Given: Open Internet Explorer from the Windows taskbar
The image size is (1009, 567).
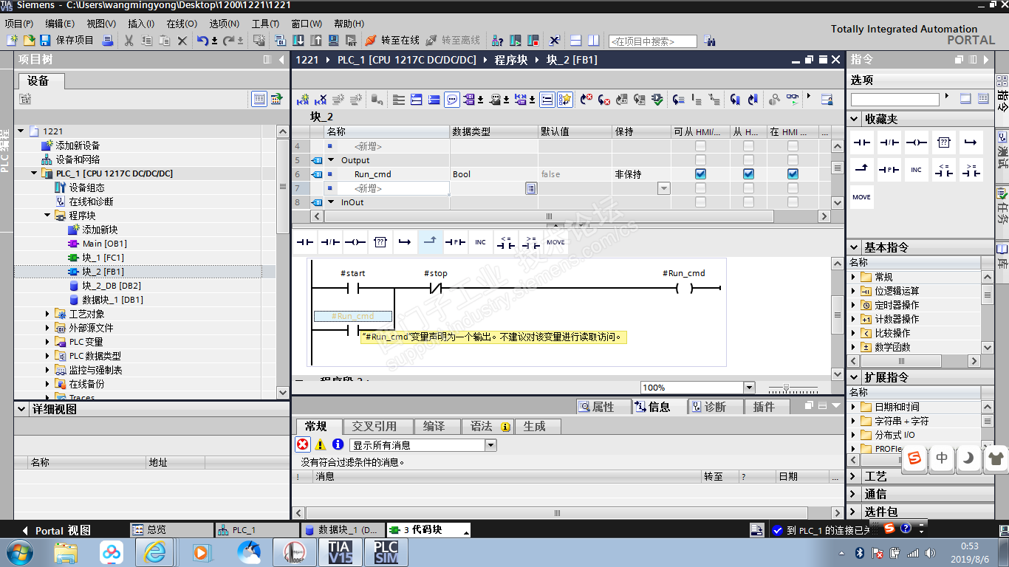Looking at the screenshot, I should pyautogui.click(x=155, y=551).
